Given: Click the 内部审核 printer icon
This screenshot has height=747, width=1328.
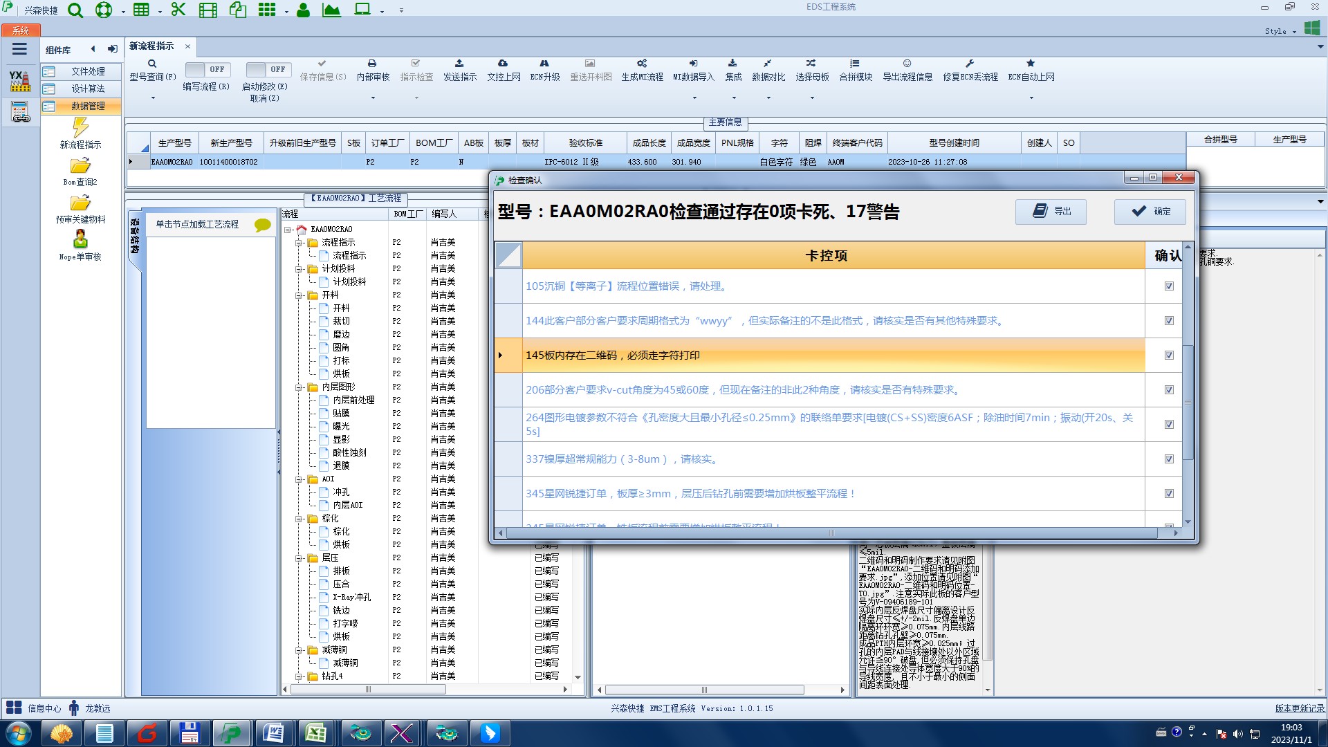Looking at the screenshot, I should [x=372, y=64].
